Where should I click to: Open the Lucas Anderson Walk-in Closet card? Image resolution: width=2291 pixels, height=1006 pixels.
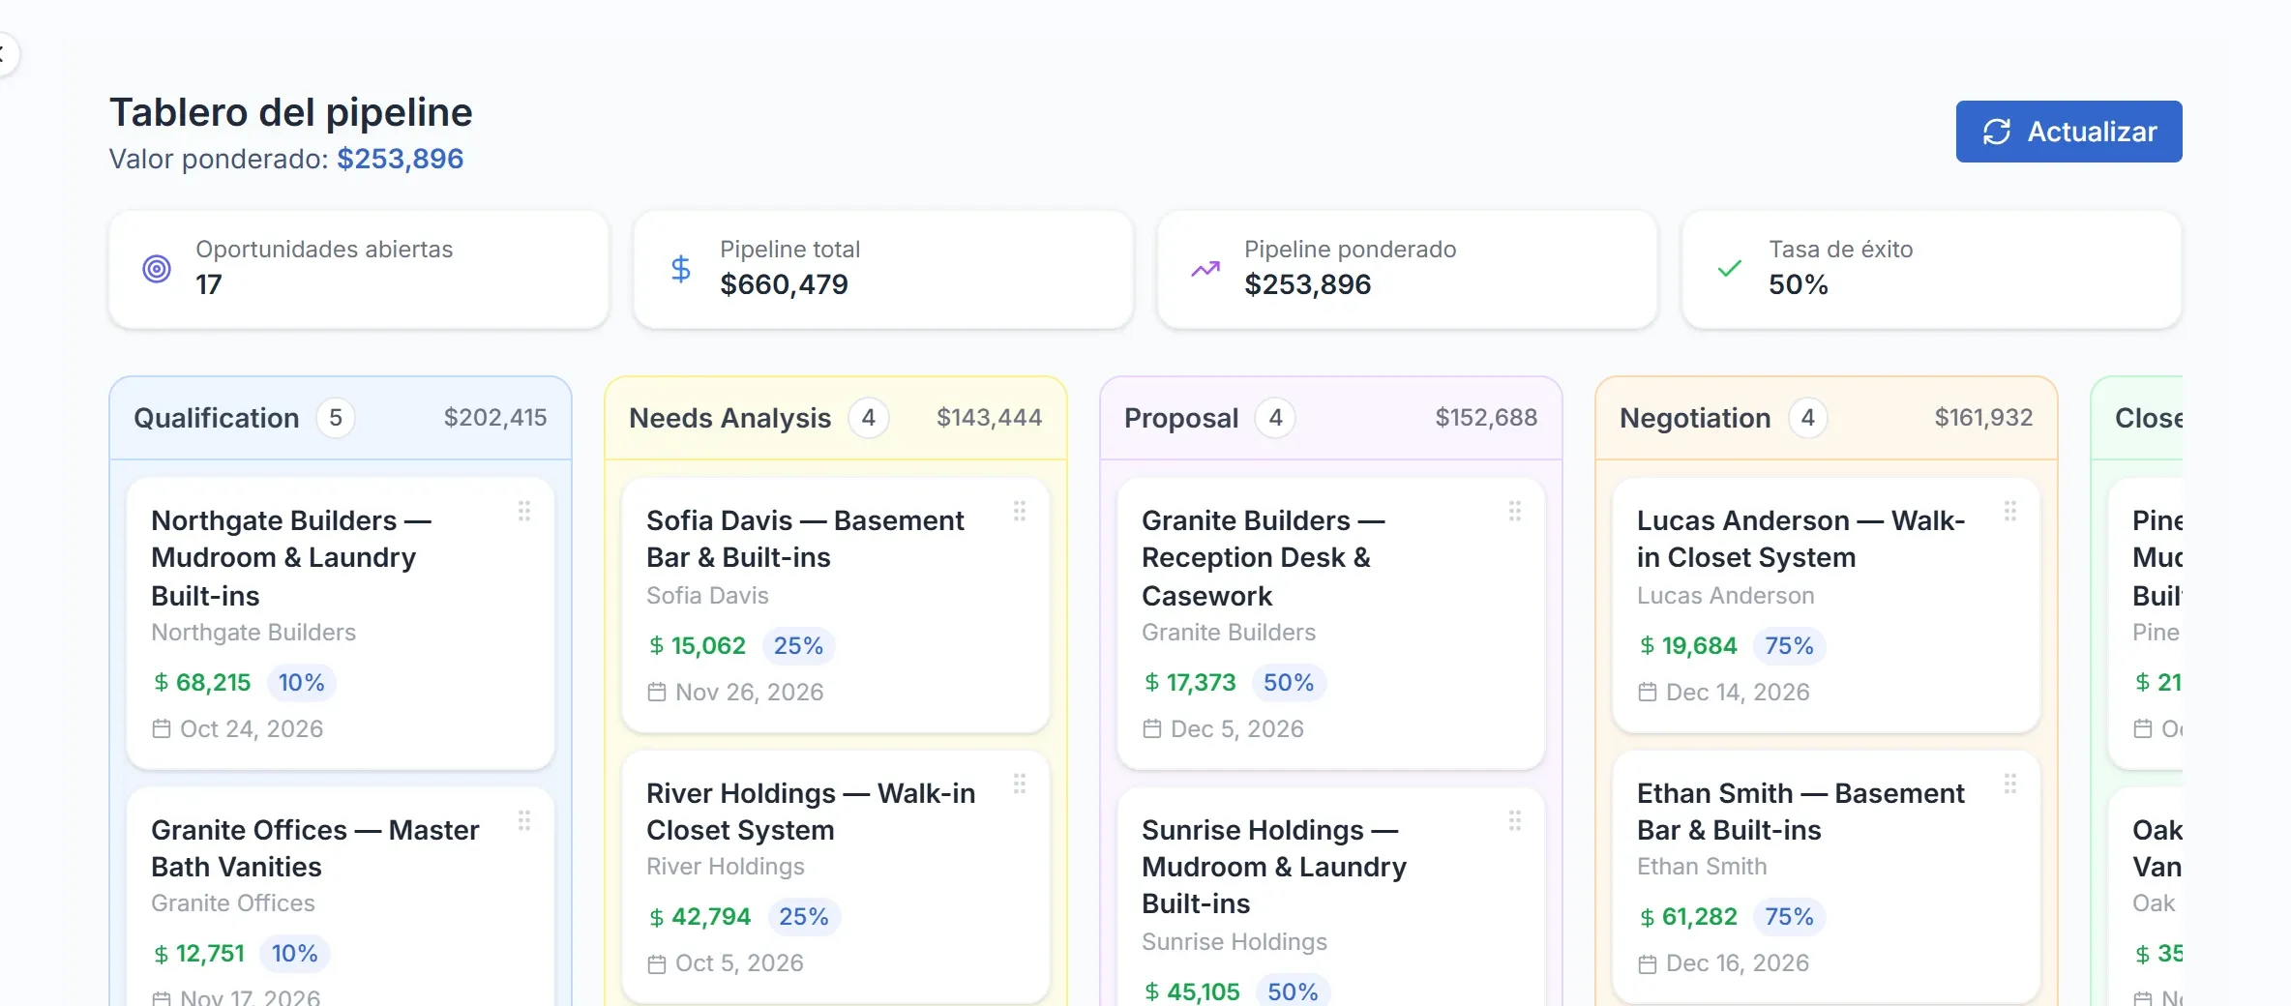[x=1827, y=606]
